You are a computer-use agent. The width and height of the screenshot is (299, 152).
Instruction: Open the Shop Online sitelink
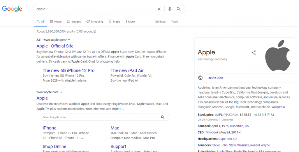click(55, 147)
